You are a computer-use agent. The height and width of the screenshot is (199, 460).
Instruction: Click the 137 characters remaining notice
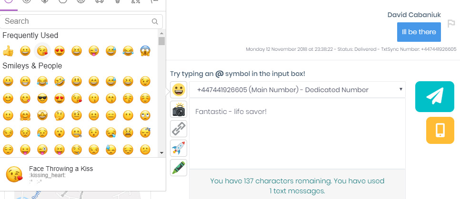[297, 186]
